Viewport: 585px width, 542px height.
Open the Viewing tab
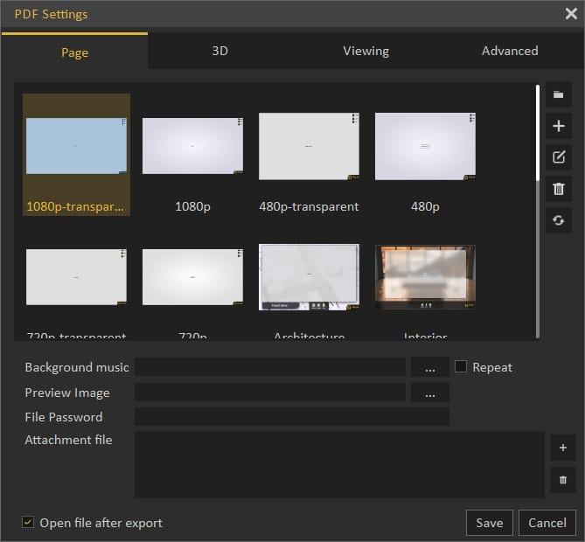pos(366,52)
